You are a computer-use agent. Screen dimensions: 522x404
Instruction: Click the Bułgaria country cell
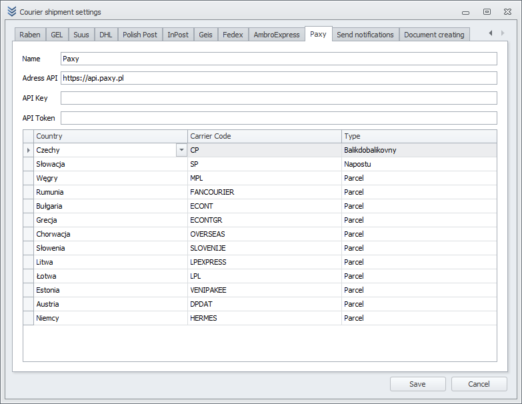coord(111,206)
